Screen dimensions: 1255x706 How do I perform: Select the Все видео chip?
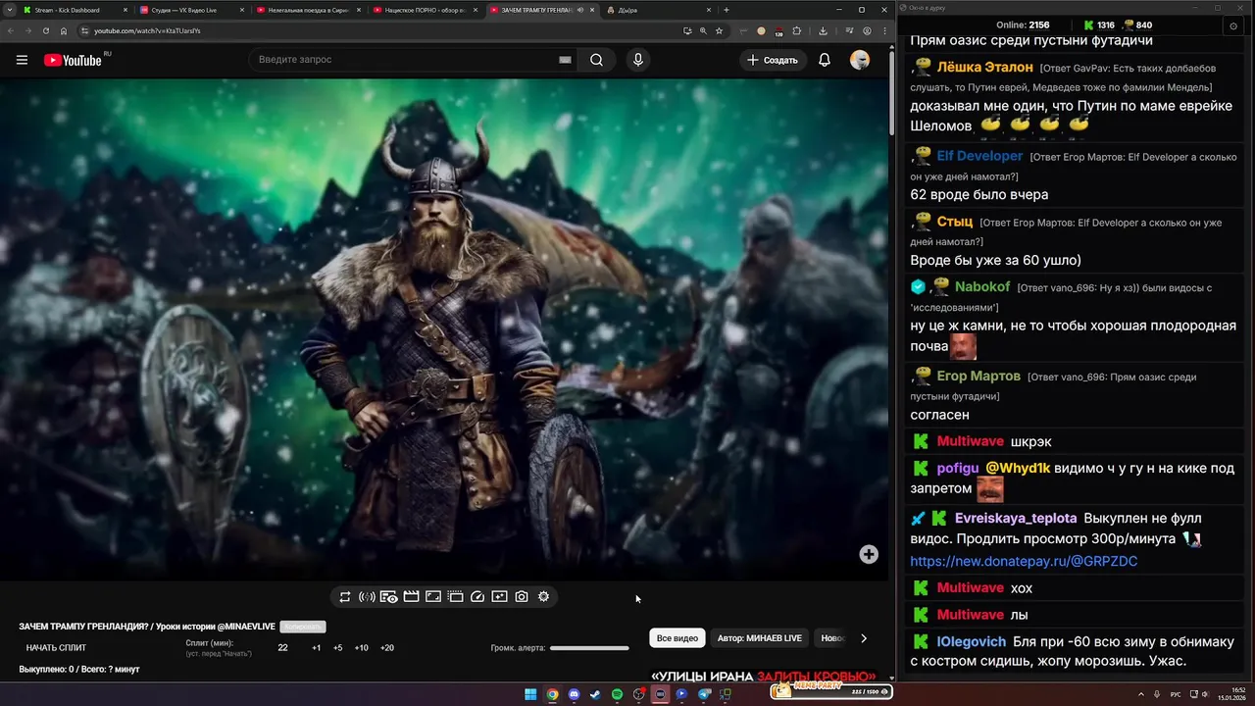678,638
